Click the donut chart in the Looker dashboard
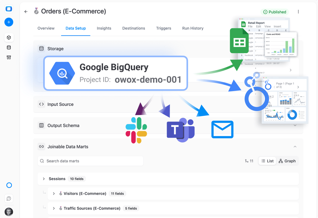The width and height of the screenshot is (318, 218). point(292,115)
